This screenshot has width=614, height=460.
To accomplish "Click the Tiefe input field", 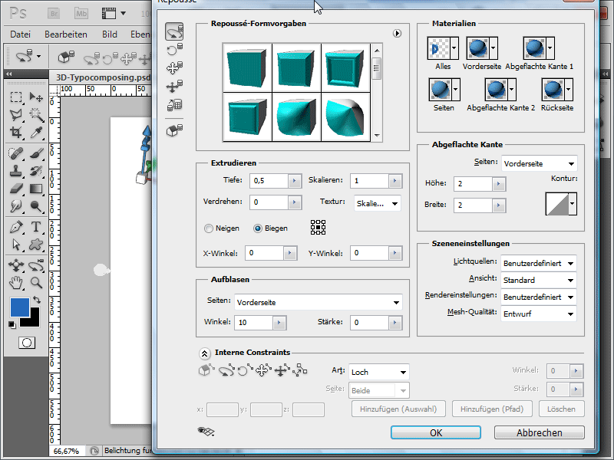I will pyautogui.click(x=269, y=181).
